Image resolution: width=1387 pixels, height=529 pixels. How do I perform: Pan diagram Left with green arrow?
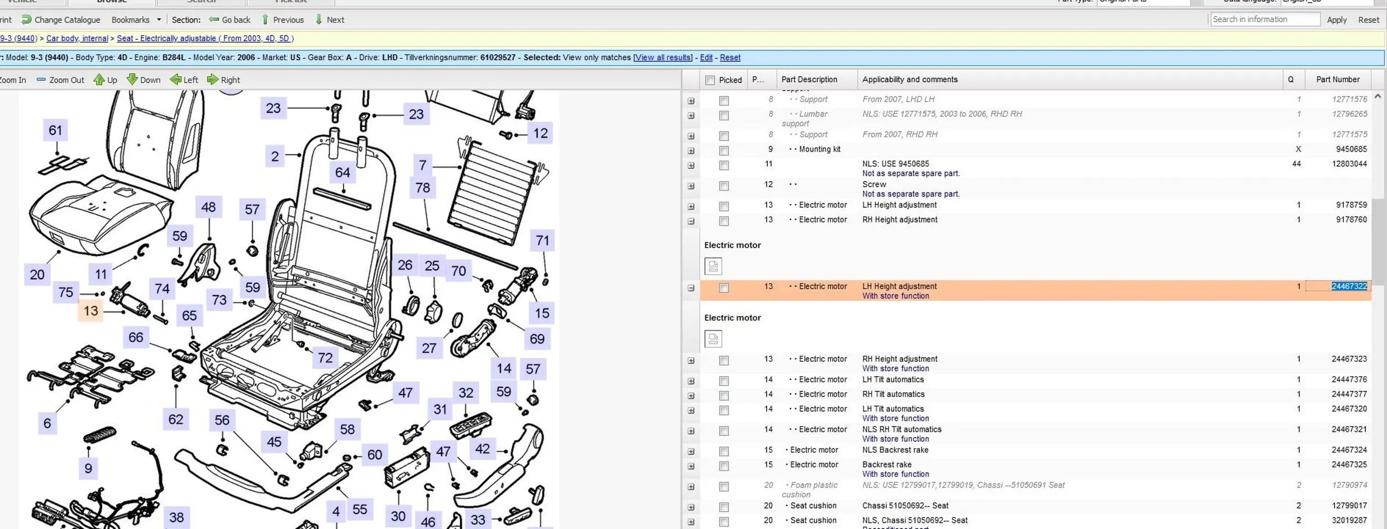pos(175,80)
